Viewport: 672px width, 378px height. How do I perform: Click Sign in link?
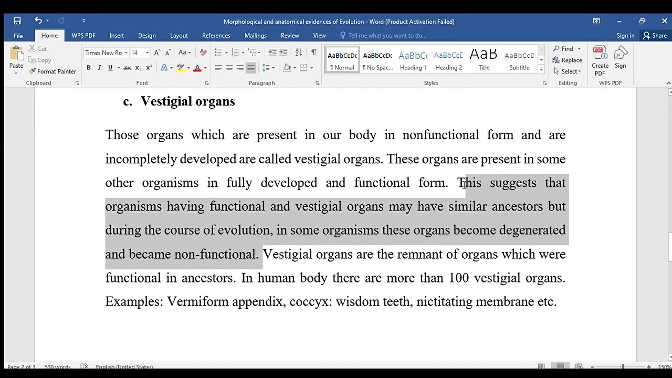click(625, 36)
